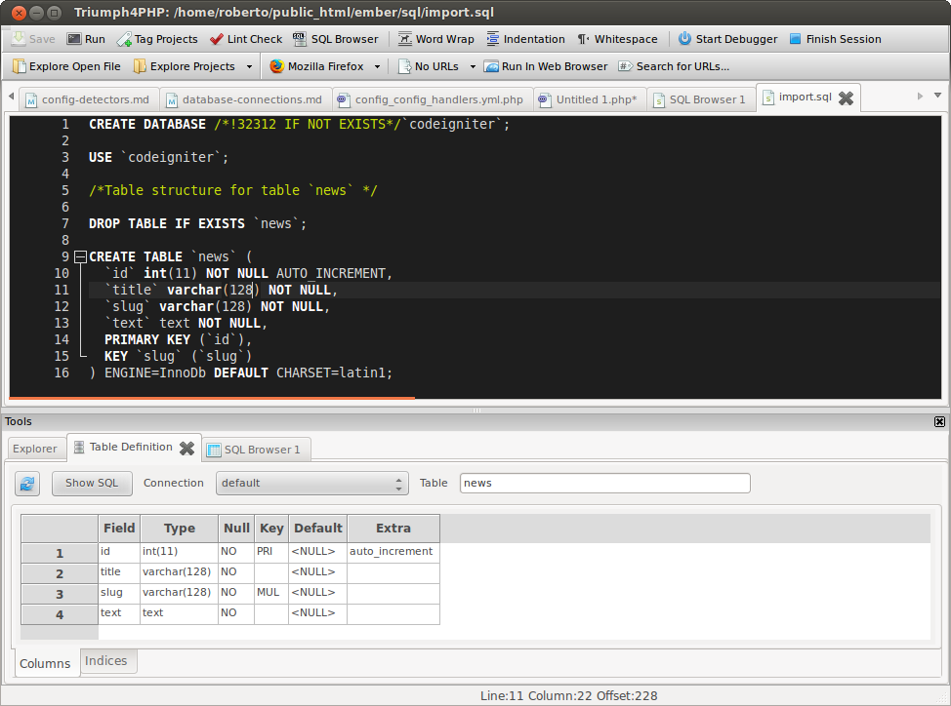The height and width of the screenshot is (706, 951).
Task: Close the Tools panel
Action: coord(939,422)
